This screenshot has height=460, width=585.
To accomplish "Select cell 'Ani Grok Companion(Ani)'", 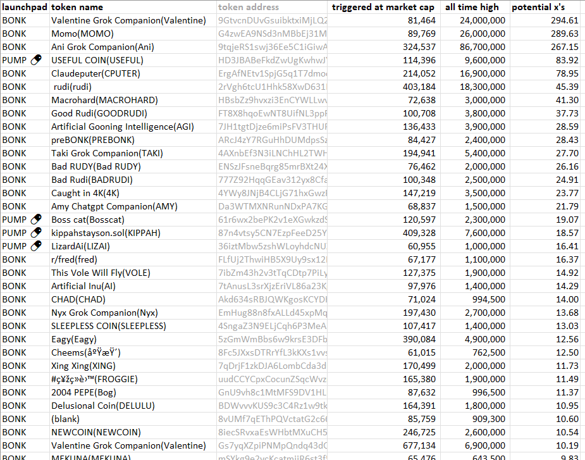I will tap(133, 47).
